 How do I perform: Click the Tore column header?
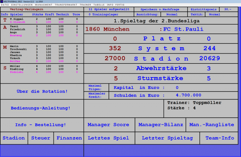pos(76,14)
